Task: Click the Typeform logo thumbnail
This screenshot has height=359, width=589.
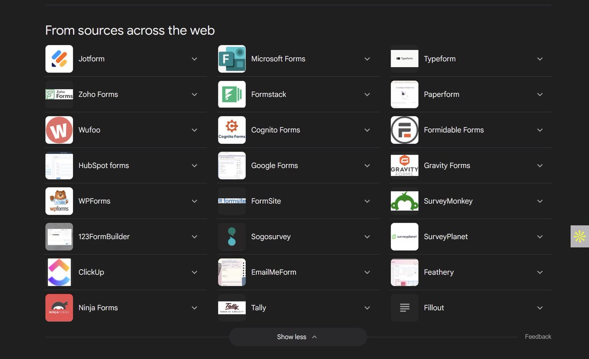Action: tap(404, 59)
